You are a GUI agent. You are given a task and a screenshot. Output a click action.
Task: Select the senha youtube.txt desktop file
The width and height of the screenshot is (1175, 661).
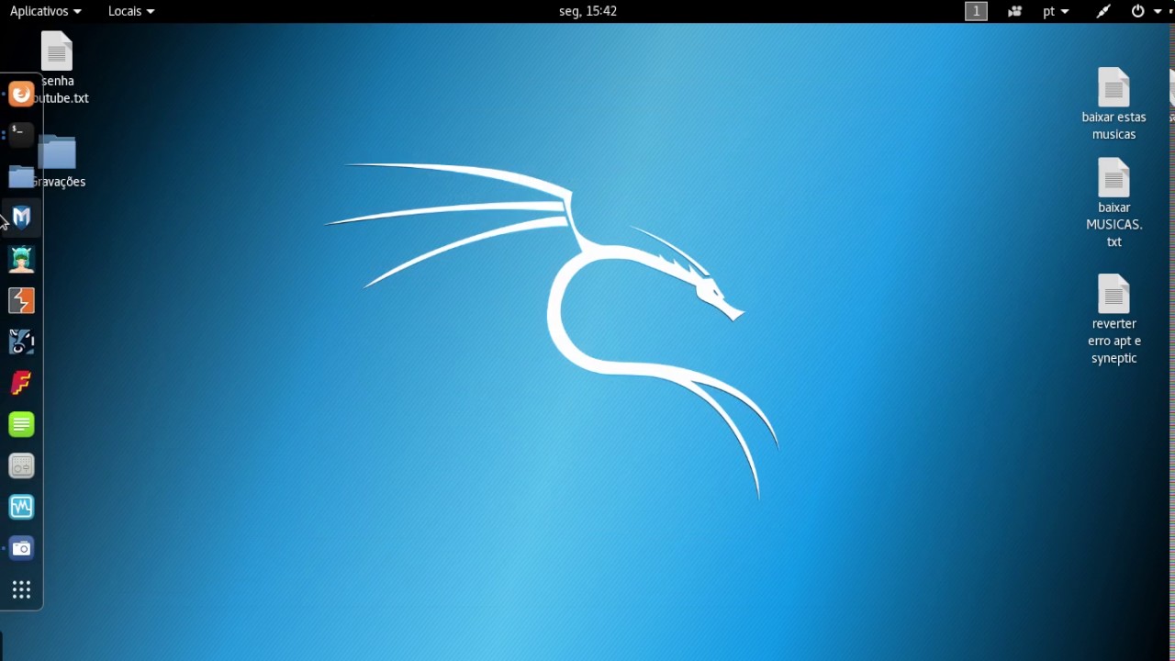(58, 68)
